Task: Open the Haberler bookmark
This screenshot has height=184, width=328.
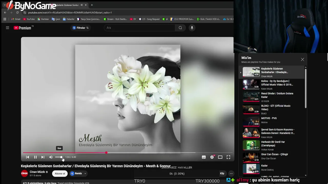Action: [x=68, y=19]
